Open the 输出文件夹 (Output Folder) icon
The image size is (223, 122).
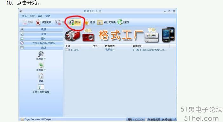coord(100,23)
